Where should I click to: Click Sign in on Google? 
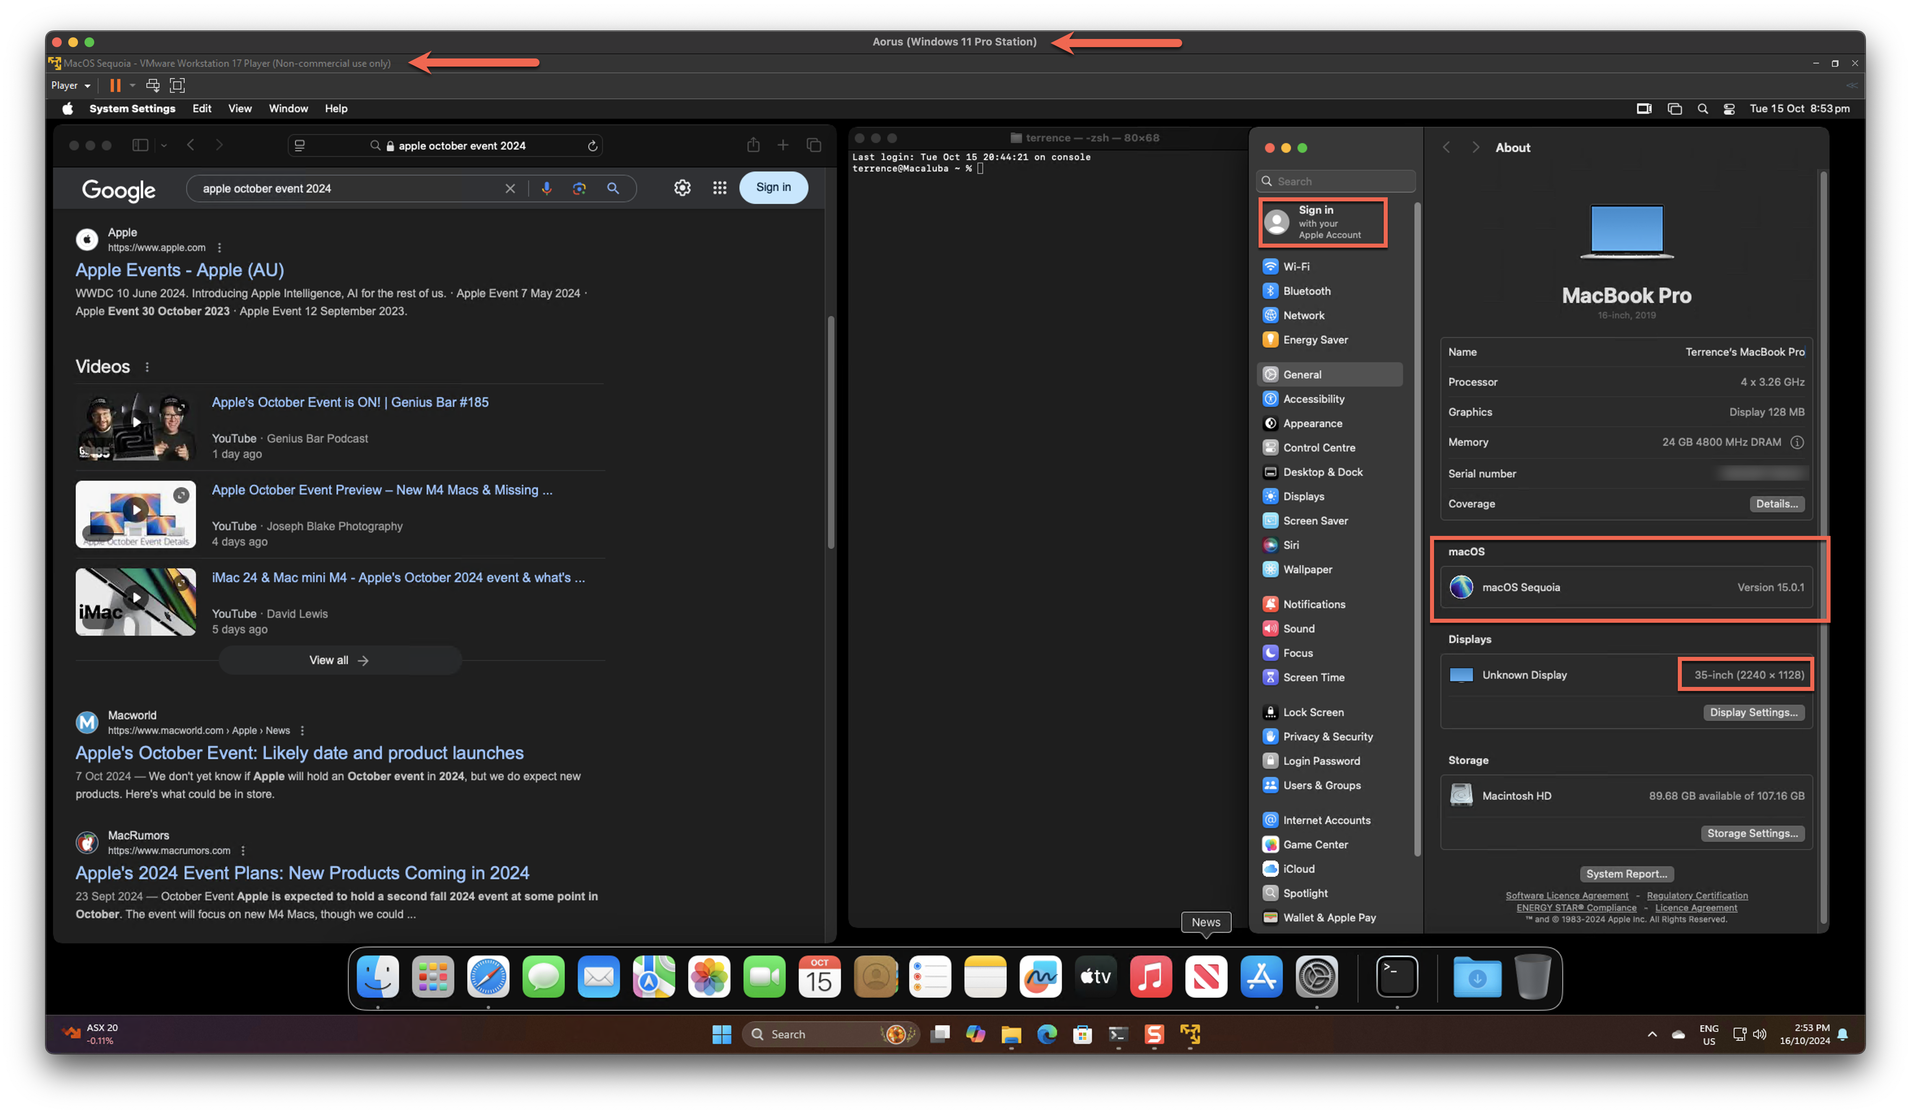[x=773, y=187]
